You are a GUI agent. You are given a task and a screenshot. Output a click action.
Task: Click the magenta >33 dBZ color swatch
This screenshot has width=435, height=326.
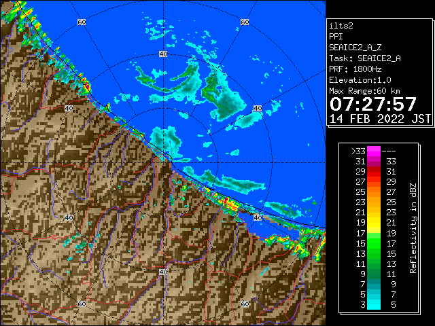[374, 151]
